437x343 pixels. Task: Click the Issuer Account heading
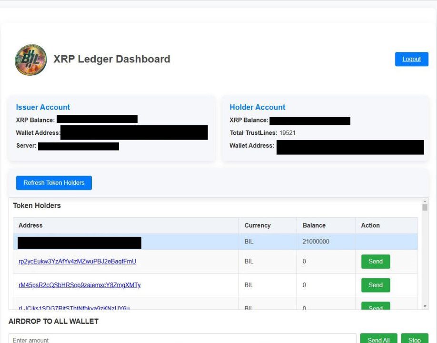[x=43, y=107]
